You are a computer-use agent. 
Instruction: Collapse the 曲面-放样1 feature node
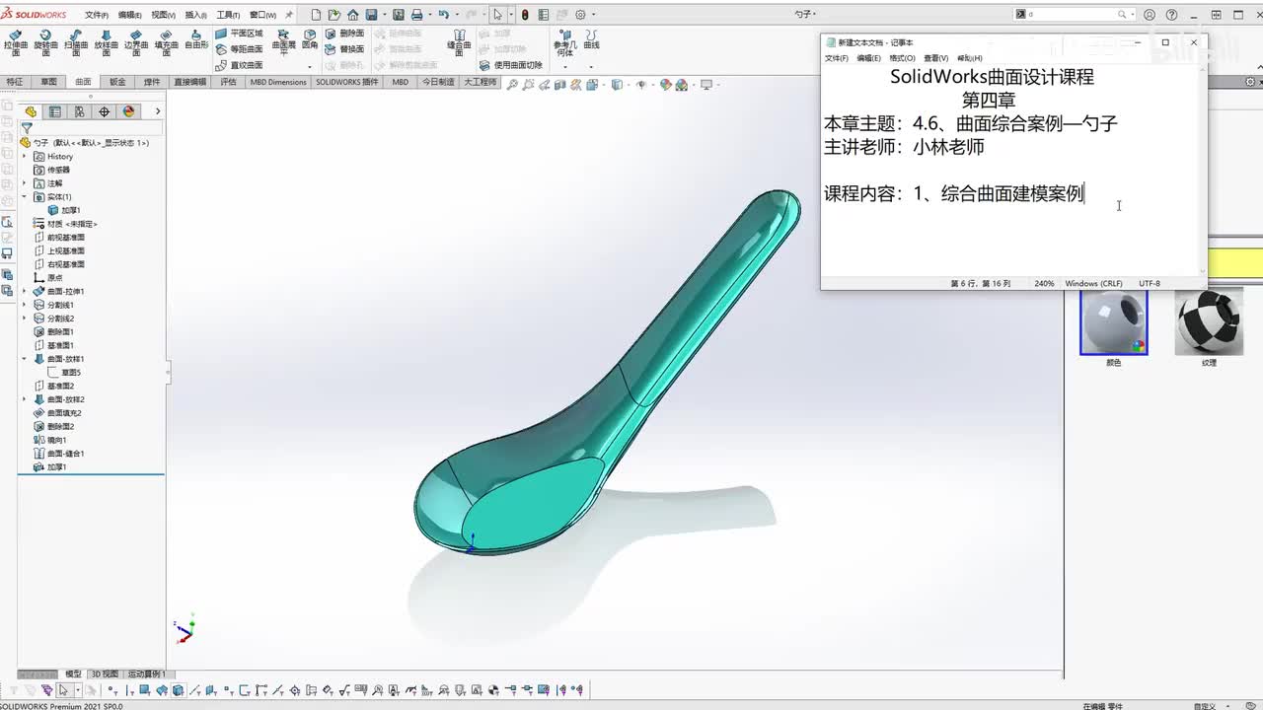25,359
